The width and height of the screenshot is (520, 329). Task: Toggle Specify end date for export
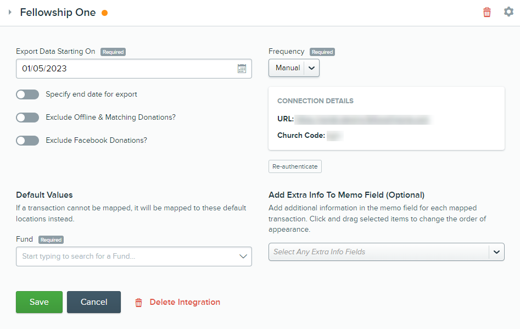click(27, 94)
